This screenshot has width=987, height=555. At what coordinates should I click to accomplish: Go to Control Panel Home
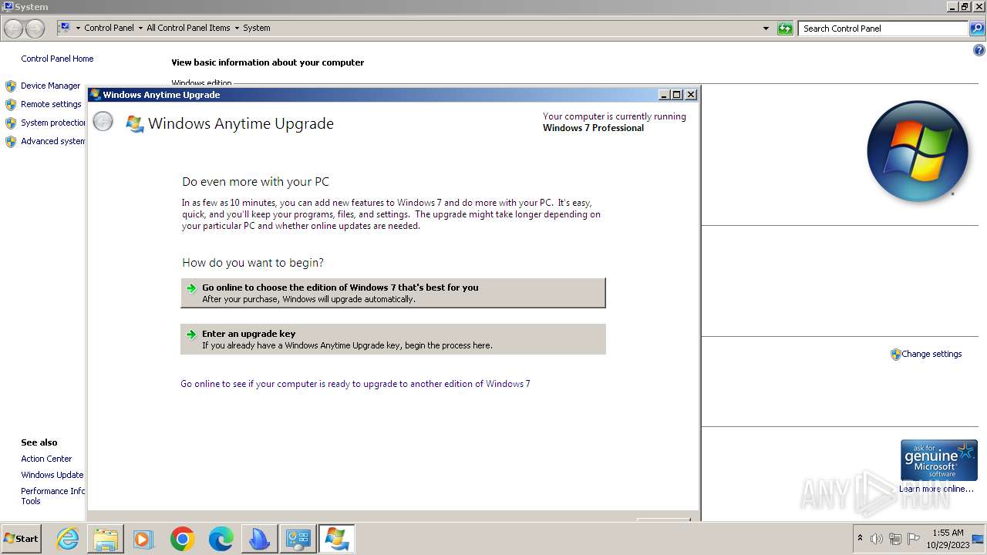57,59
